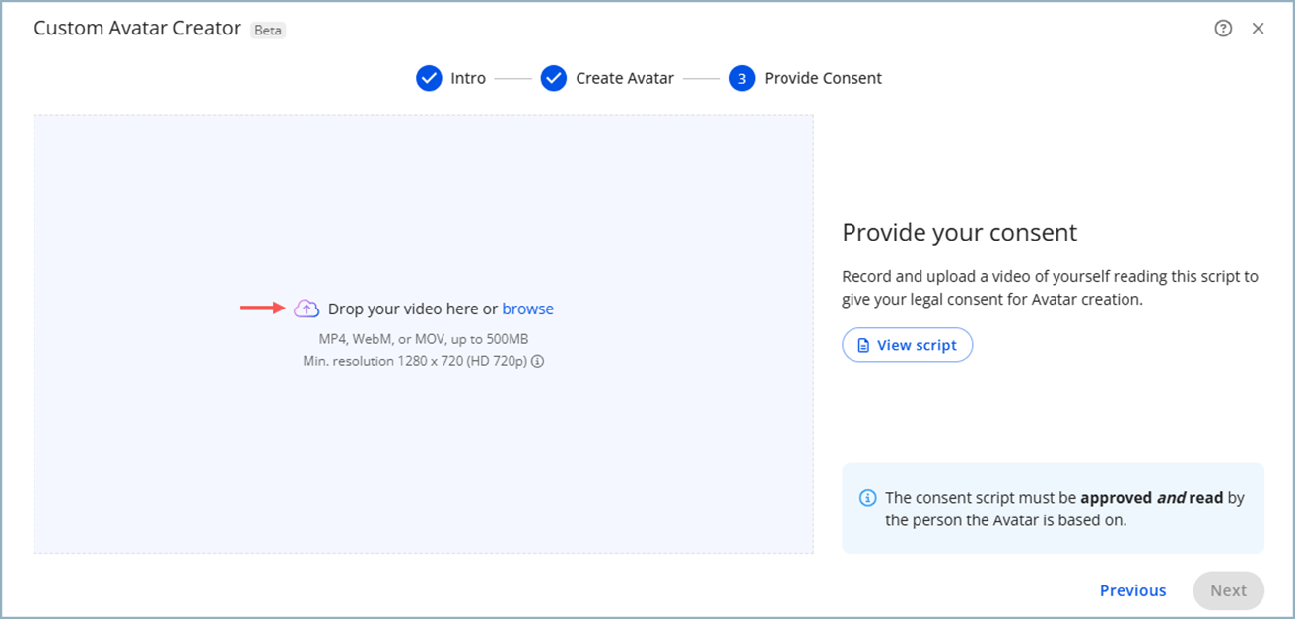Select the Provide Consent step label
Viewport: 1295px width, 619px height.
tap(823, 78)
